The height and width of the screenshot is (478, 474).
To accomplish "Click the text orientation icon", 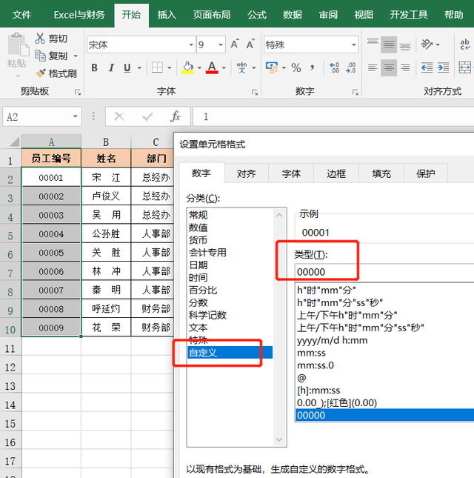I will pyautogui.click(x=427, y=44).
